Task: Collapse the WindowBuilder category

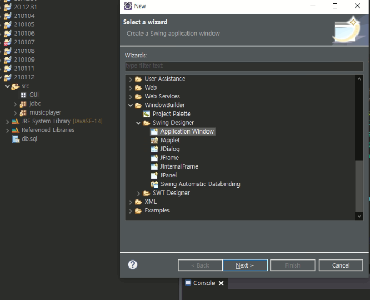Action: point(131,105)
